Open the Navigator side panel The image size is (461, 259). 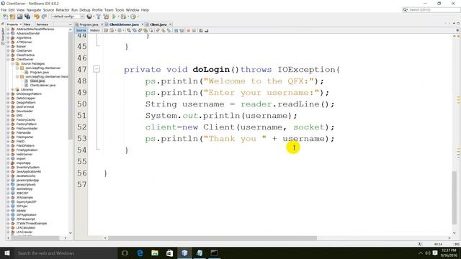coord(3,36)
